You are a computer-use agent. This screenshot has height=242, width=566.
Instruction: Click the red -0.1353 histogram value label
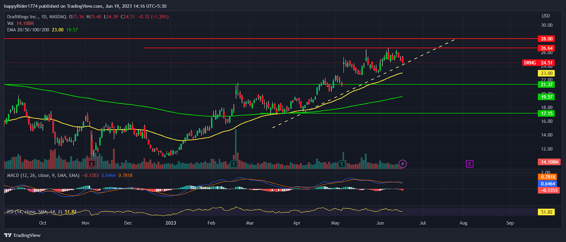(x=549, y=190)
